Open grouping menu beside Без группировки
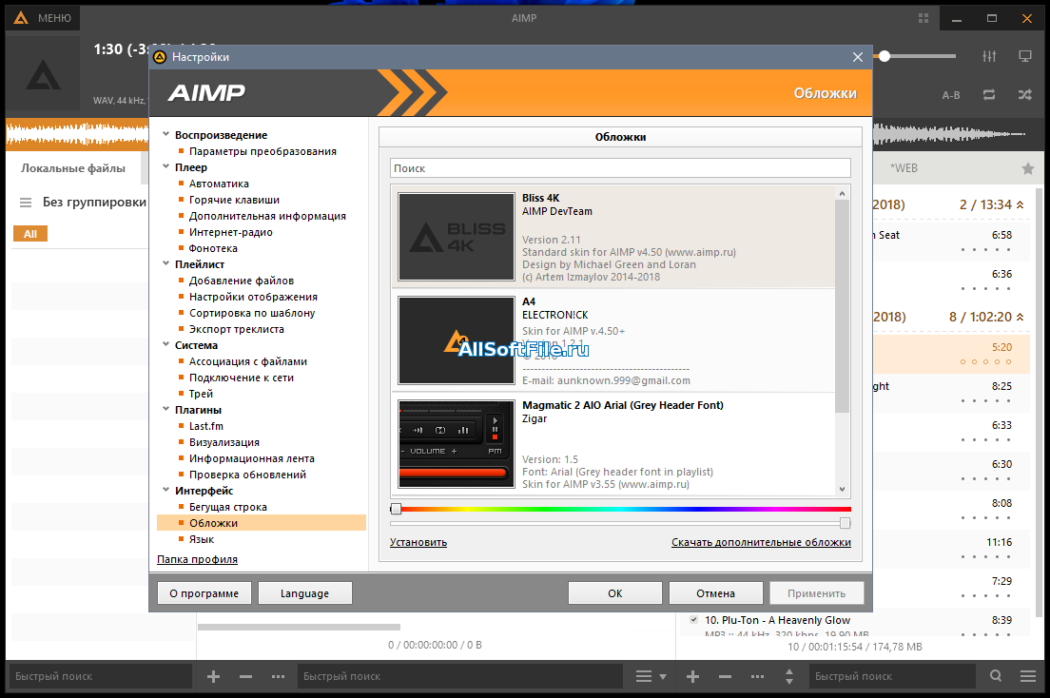The height and width of the screenshot is (698, 1050). click(x=26, y=203)
